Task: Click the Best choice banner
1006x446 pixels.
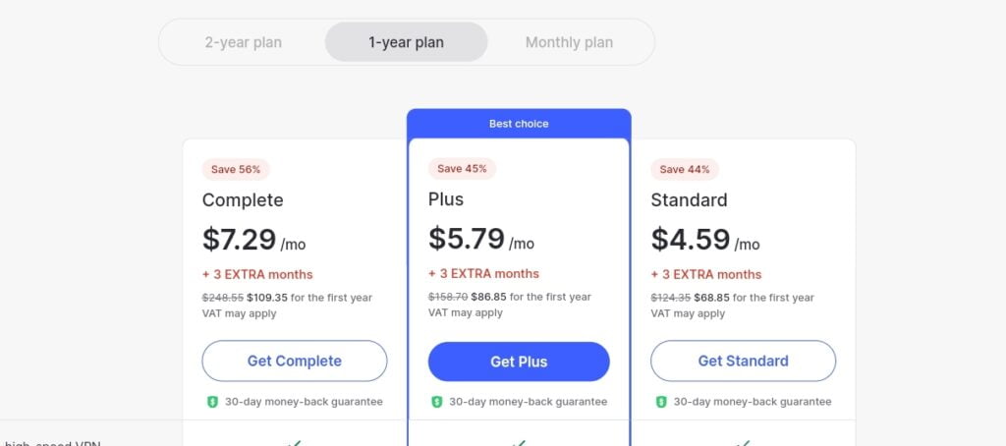Action: (x=519, y=123)
